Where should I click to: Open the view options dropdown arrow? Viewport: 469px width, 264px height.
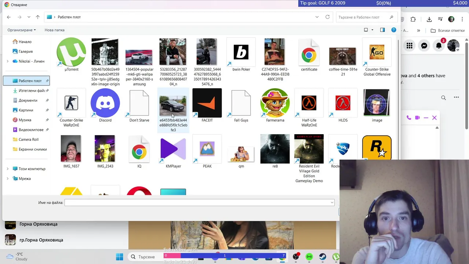click(372, 30)
